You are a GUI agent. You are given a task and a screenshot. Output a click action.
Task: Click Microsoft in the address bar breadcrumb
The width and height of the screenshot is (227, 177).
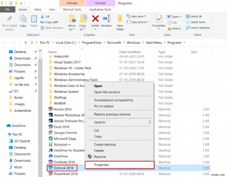click(x=114, y=43)
